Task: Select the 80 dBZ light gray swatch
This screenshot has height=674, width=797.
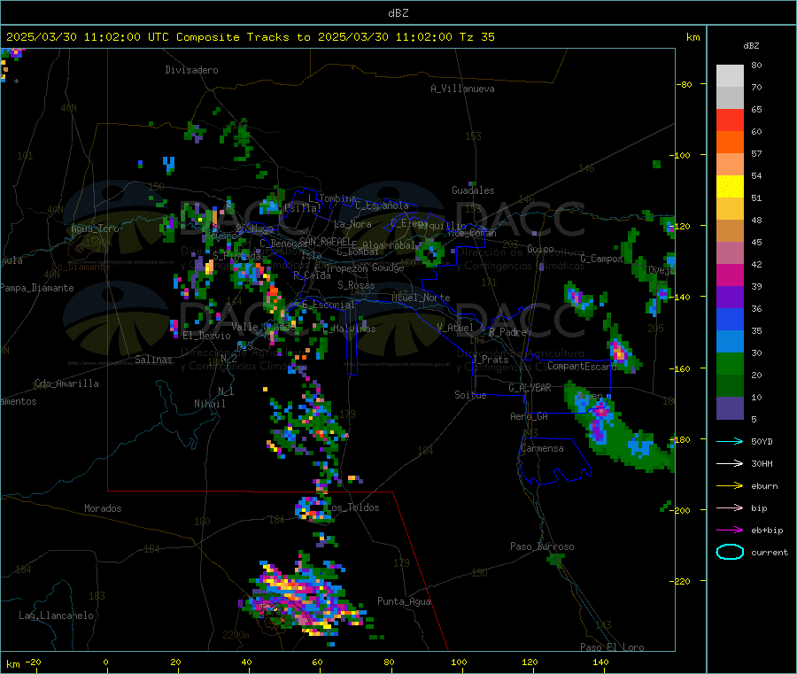Action: point(730,76)
